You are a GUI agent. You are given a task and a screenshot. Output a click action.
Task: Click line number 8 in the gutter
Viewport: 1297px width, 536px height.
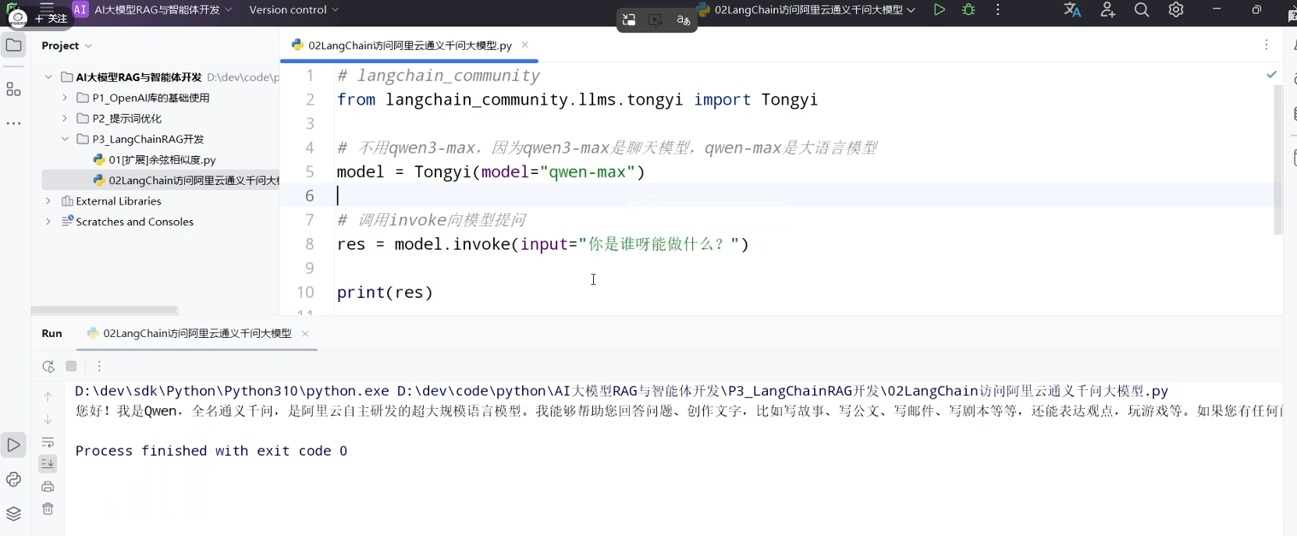point(310,244)
